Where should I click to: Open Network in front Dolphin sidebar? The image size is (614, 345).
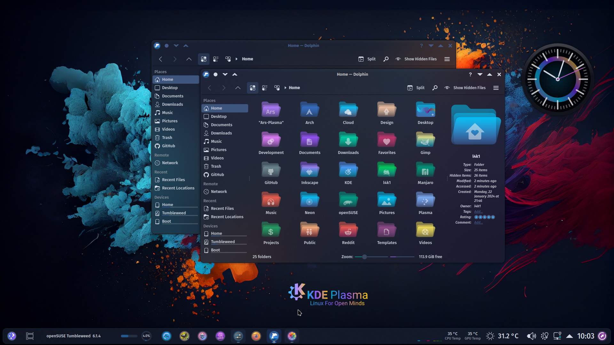point(224,191)
